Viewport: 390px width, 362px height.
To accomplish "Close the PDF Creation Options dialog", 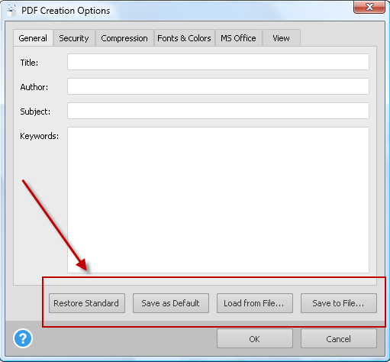I will pos(369,7).
